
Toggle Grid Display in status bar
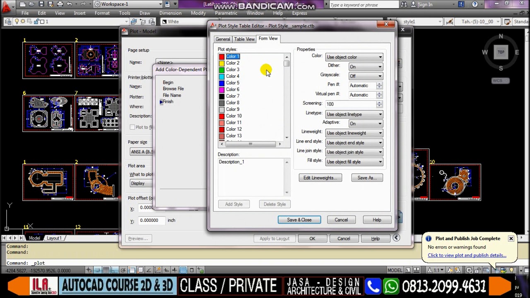click(106, 270)
